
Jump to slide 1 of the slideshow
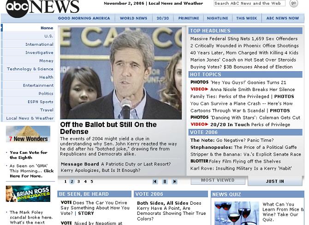pos(65,182)
